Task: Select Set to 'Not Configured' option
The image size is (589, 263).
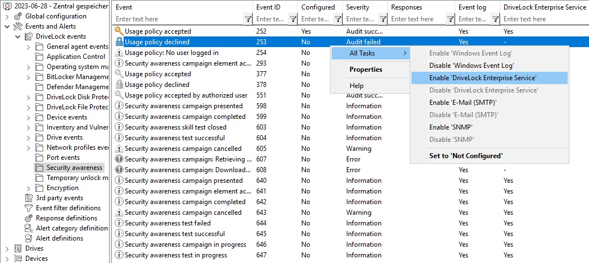Action: point(466,155)
